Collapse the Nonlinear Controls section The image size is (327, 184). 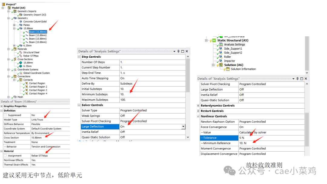[x=198, y=116]
